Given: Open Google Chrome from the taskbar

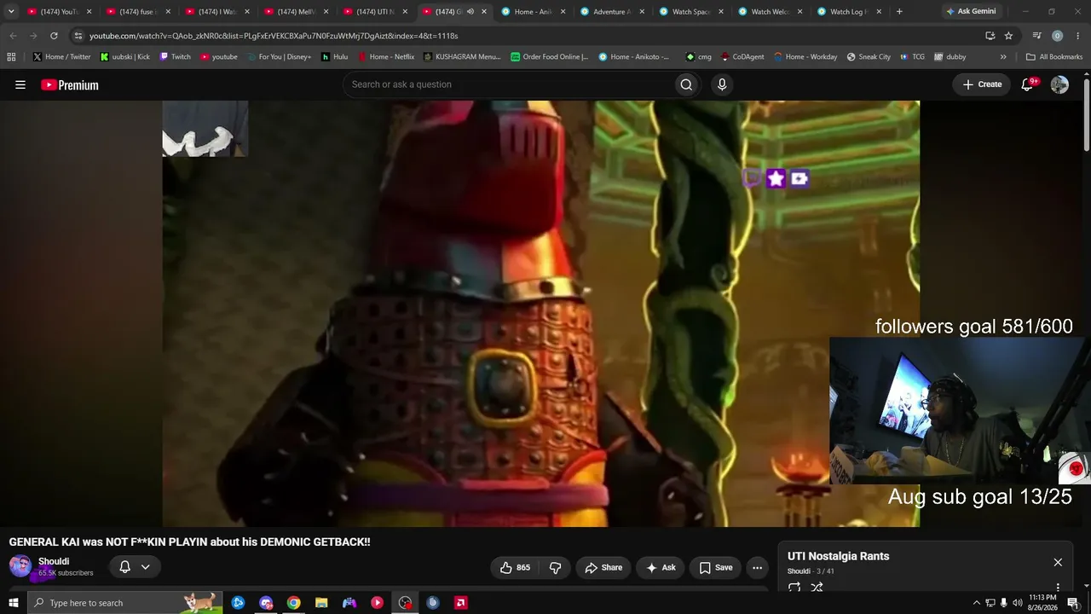Looking at the screenshot, I should point(293,603).
